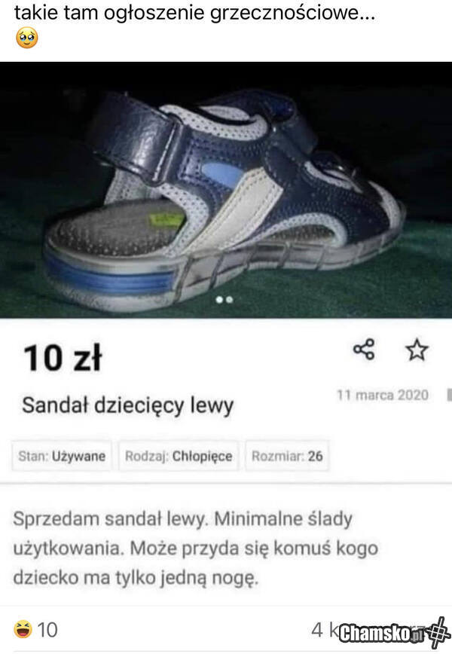This screenshot has height=654, width=452.
Task: Tap the star favorite icon
Action: [417, 350]
